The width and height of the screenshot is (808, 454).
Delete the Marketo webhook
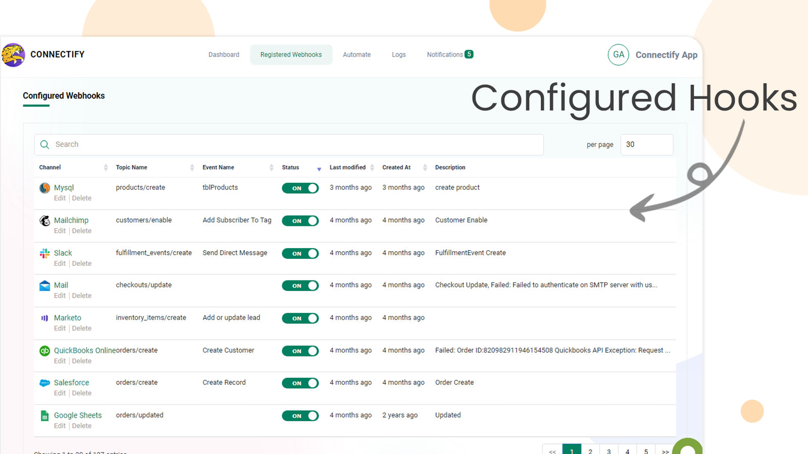point(82,328)
